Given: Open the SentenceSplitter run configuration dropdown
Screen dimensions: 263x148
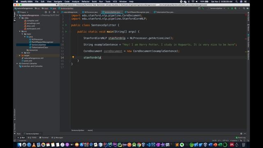Looking at the screenshot, I should 217,8.
